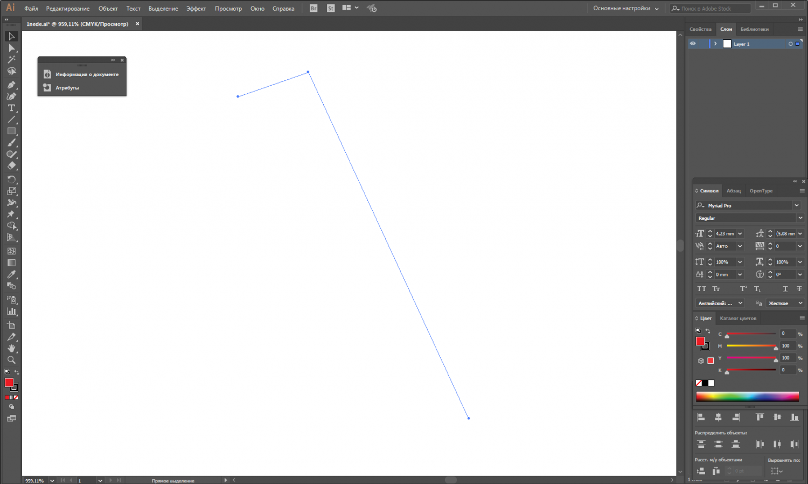Open Myriad Pro font family dropdown
Viewport: 808px width, 484px height.
(x=797, y=205)
